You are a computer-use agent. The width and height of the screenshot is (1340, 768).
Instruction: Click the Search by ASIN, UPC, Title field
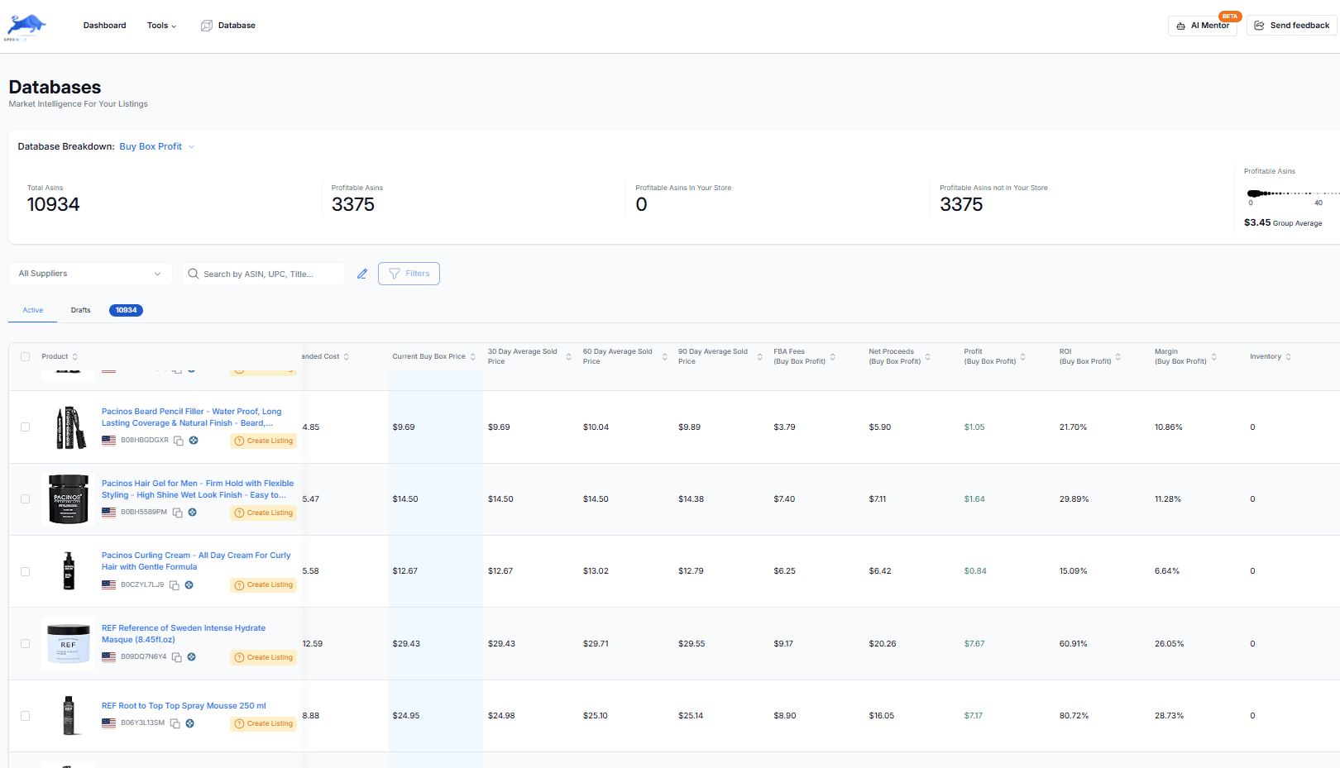coord(264,274)
